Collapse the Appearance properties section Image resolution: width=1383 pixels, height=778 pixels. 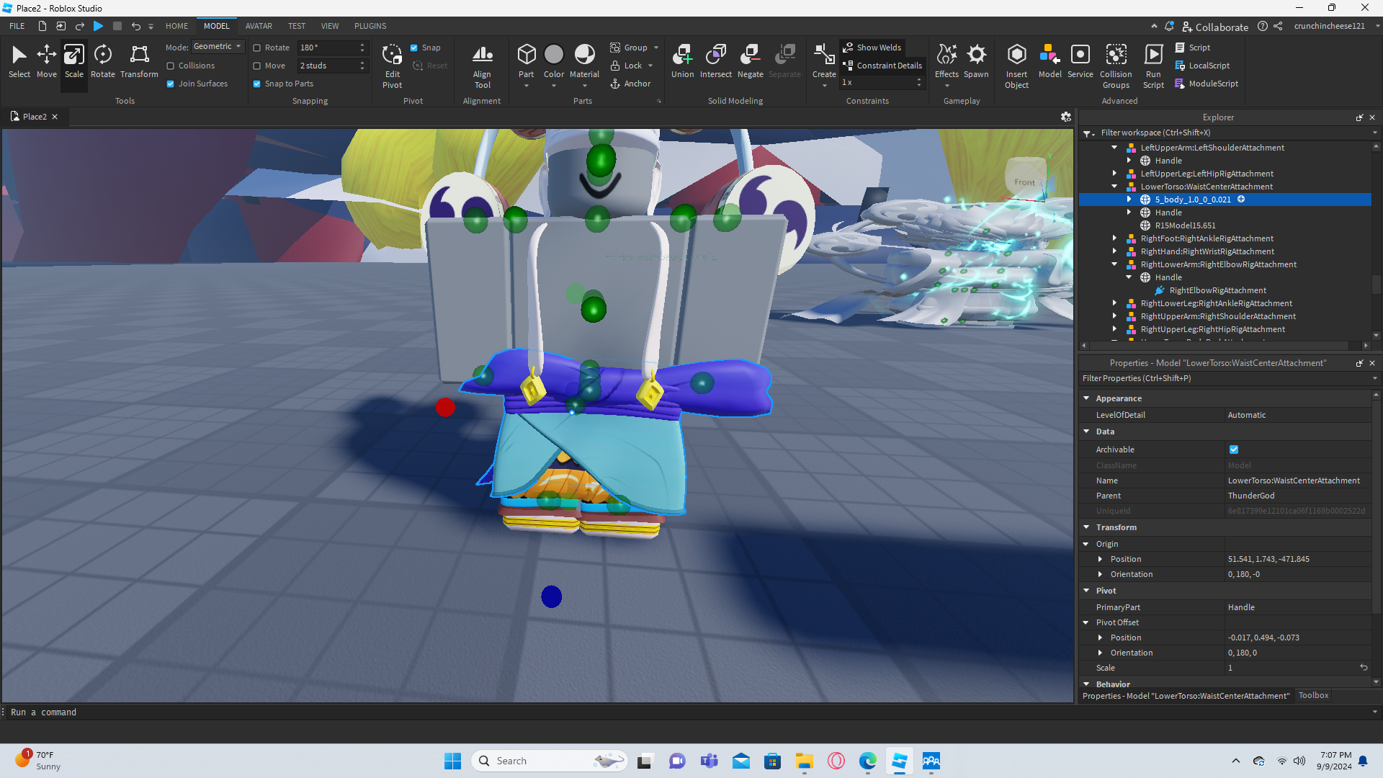click(1086, 398)
